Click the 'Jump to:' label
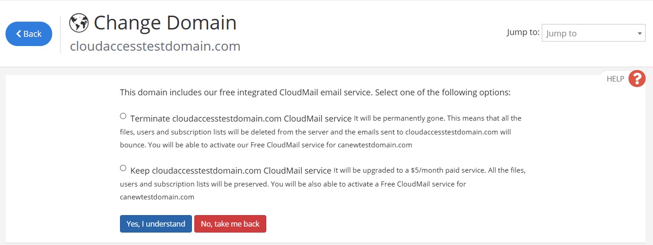The height and width of the screenshot is (245, 653). point(523,32)
